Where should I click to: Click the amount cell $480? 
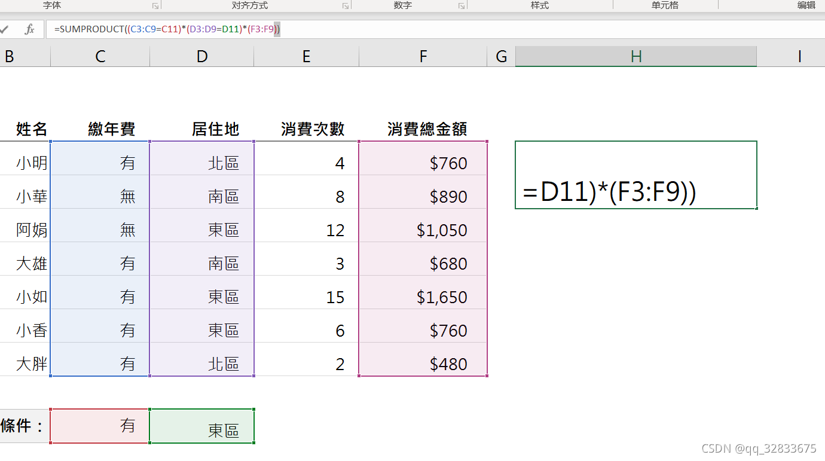423,359
